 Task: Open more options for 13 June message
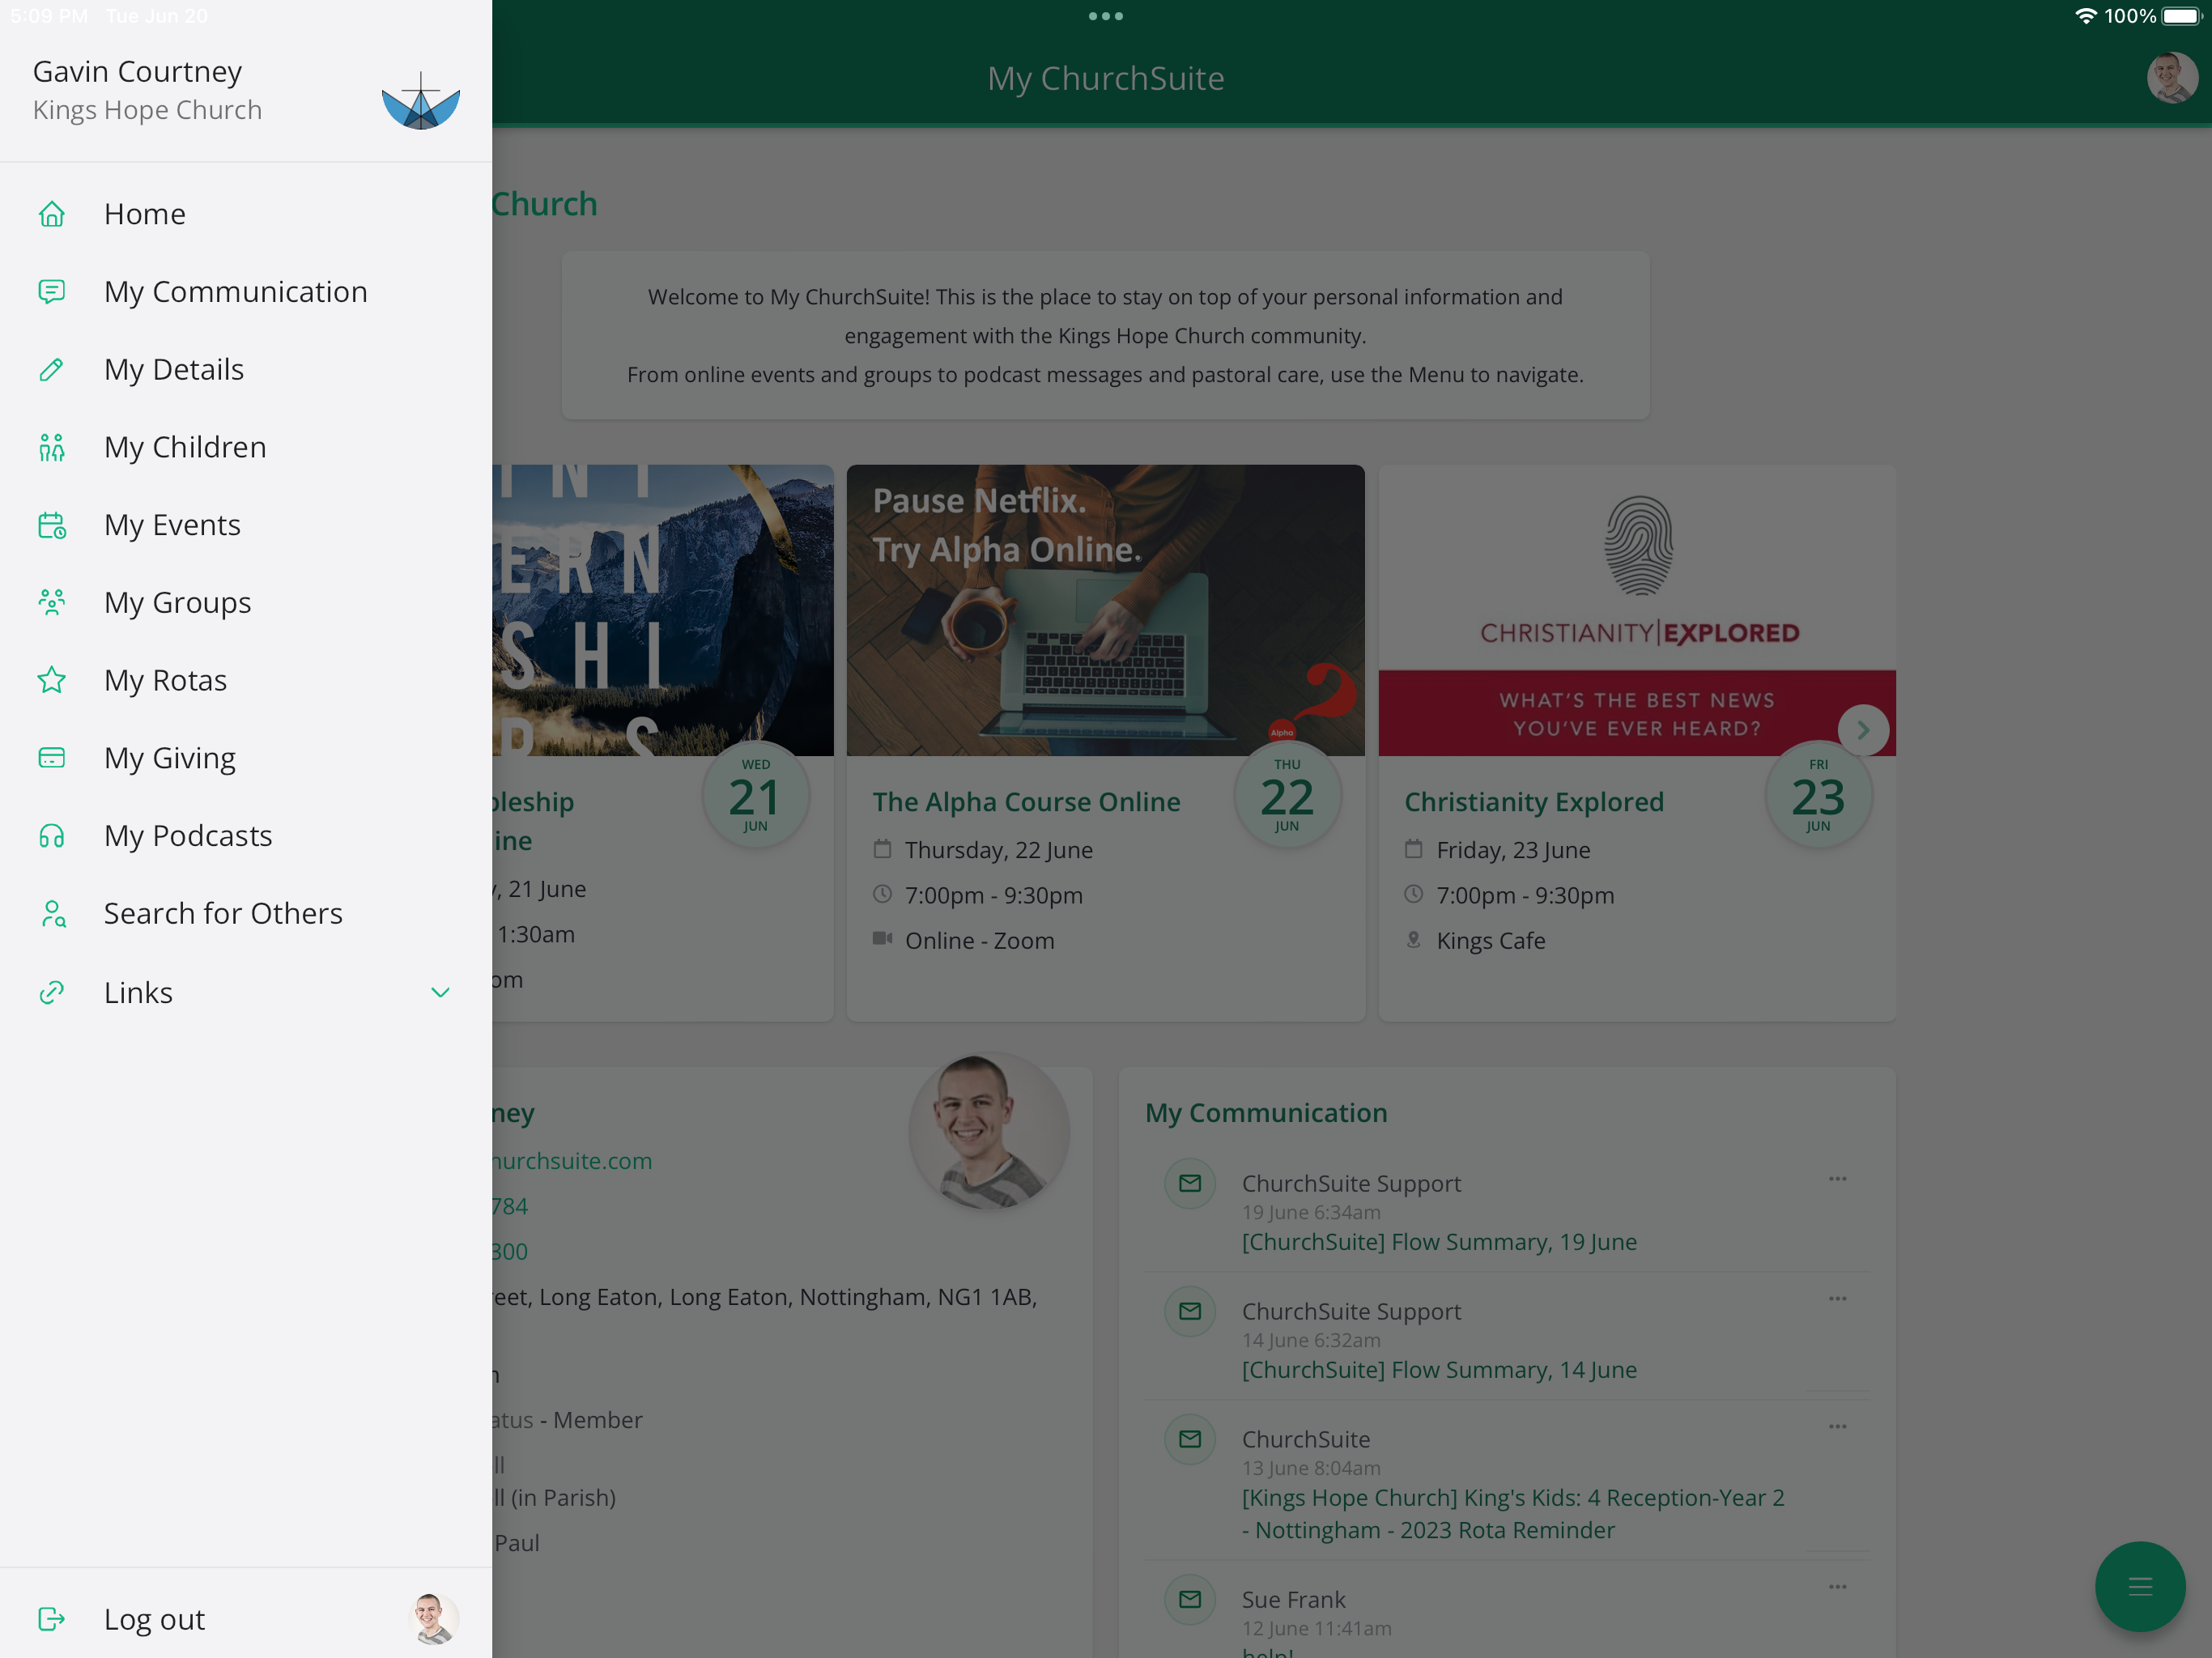coord(1838,1427)
